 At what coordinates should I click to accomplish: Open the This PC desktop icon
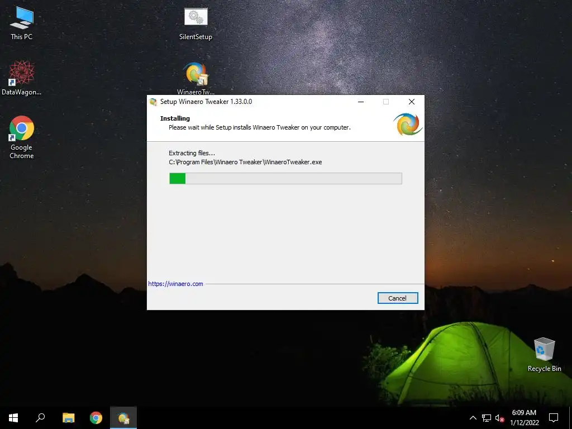tap(22, 23)
